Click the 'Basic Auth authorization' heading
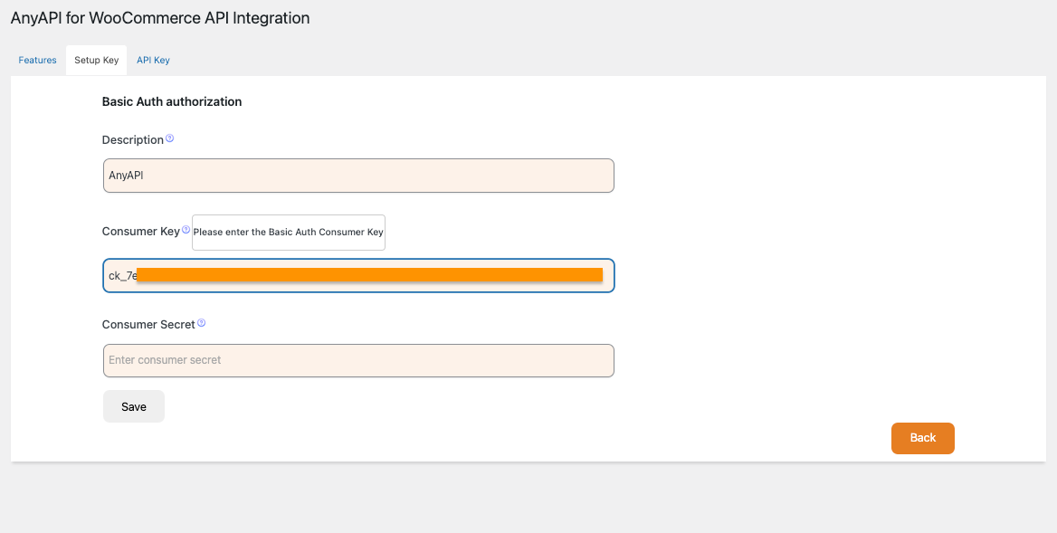1057x533 pixels. coord(172,102)
